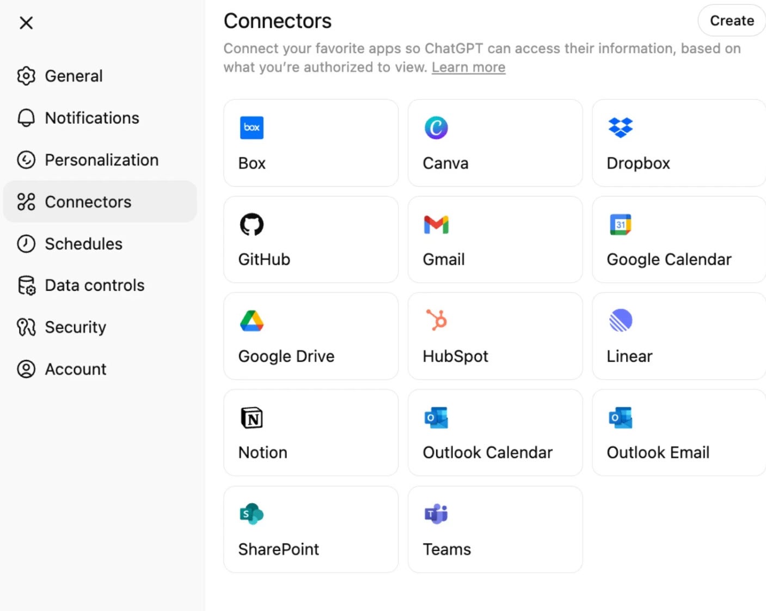Follow the Learn more link

[468, 68]
